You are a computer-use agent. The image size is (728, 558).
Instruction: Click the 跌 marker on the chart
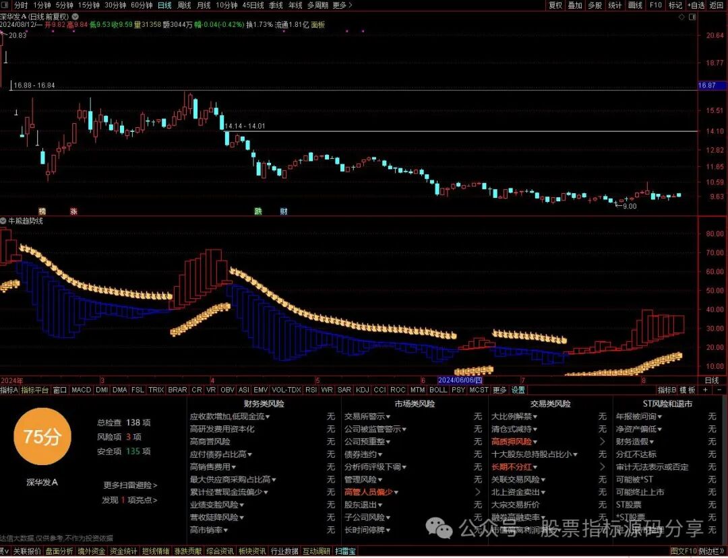tap(258, 211)
